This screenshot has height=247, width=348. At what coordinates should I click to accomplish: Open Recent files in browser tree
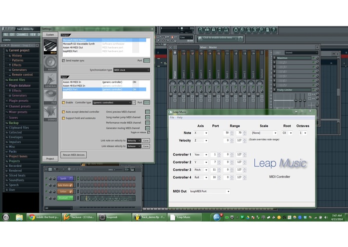click(x=17, y=80)
